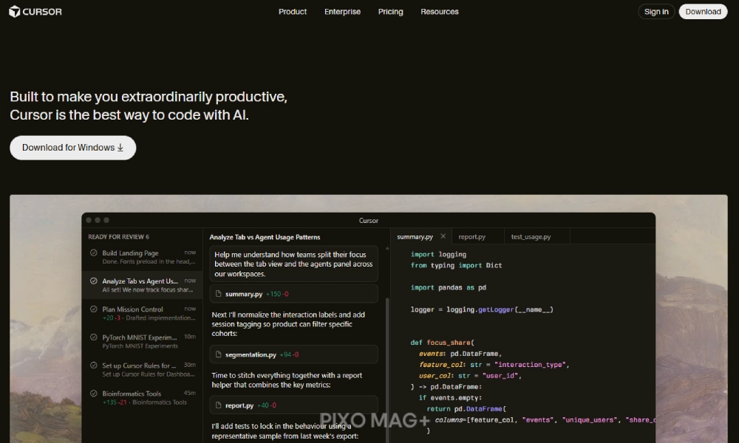Open the Enterprise menu item
739x443 pixels.
pyautogui.click(x=342, y=12)
